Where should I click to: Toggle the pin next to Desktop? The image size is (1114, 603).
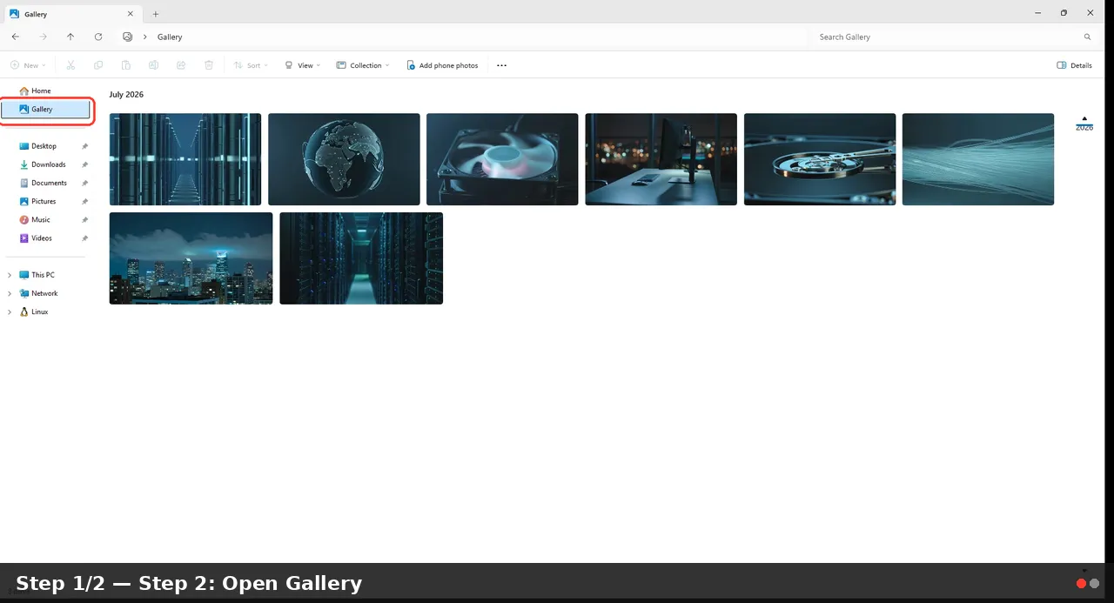[x=84, y=146]
